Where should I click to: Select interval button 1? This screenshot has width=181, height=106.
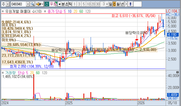[x=74, y=4]
